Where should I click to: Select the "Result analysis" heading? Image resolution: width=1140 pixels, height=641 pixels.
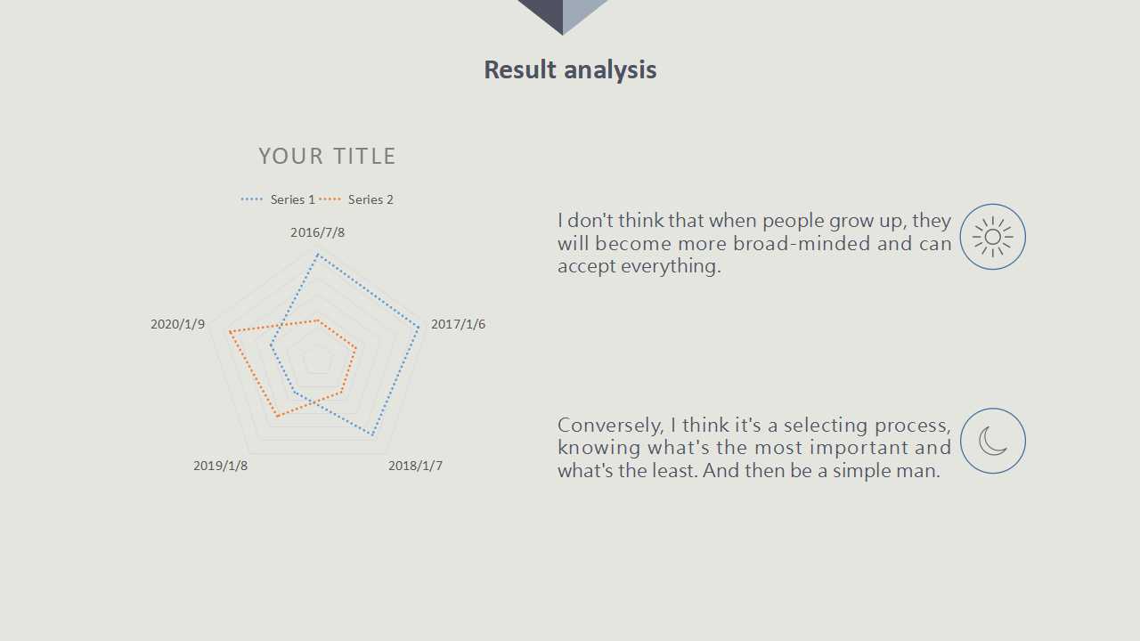[x=570, y=69]
